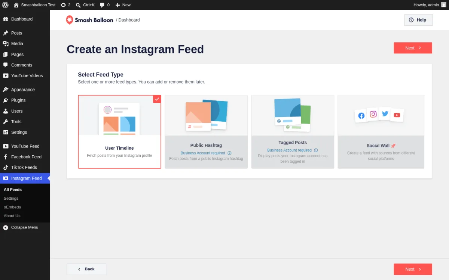Open the All Feeds submenu item
Image resolution: width=449 pixels, height=280 pixels.
tap(13, 190)
